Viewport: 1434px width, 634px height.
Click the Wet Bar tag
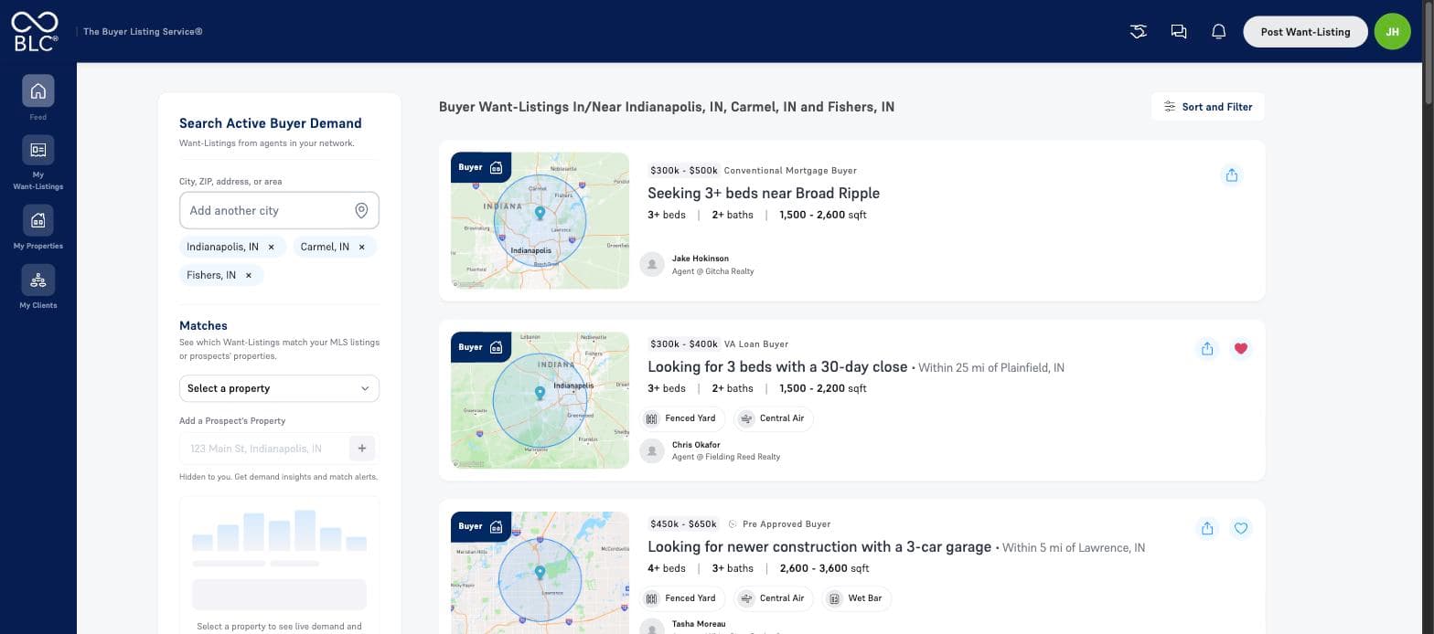click(x=856, y=598)
